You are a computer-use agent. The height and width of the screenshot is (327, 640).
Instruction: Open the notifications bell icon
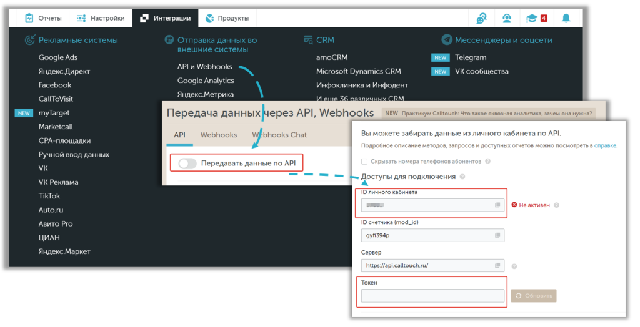566,18
